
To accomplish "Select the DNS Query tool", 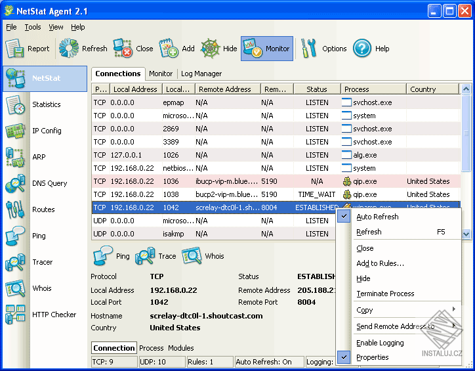I will (49, 184).
